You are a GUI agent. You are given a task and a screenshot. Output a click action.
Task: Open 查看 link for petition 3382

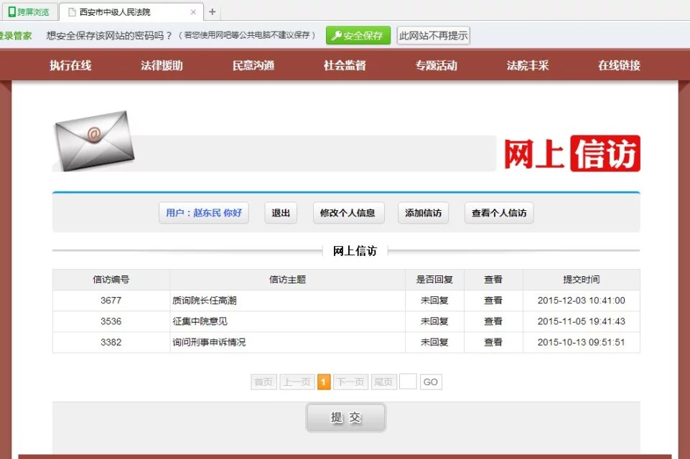pos(493,342)
